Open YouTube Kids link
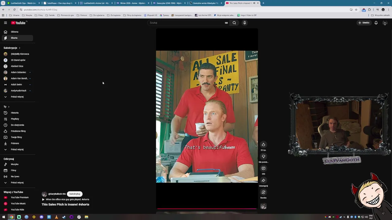This screenshot has height=220, width=392. [17, 210]
